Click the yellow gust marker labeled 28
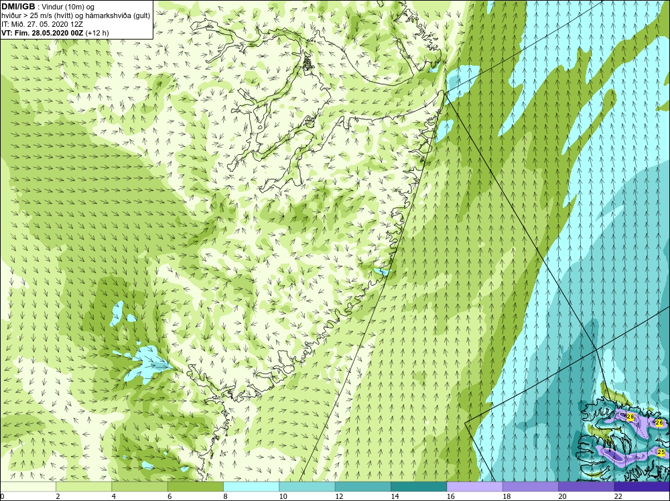Viewport: 670px width, 501px height. (630, 416)
